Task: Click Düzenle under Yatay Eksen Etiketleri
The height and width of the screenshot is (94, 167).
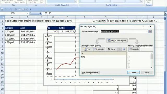Action: click(x=134, y=49)
